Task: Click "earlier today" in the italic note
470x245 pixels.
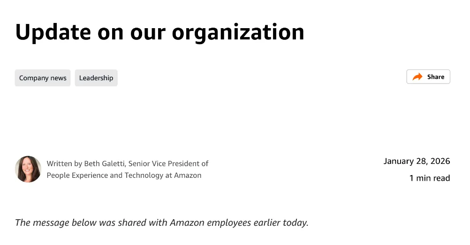Action: pos(280,222)
